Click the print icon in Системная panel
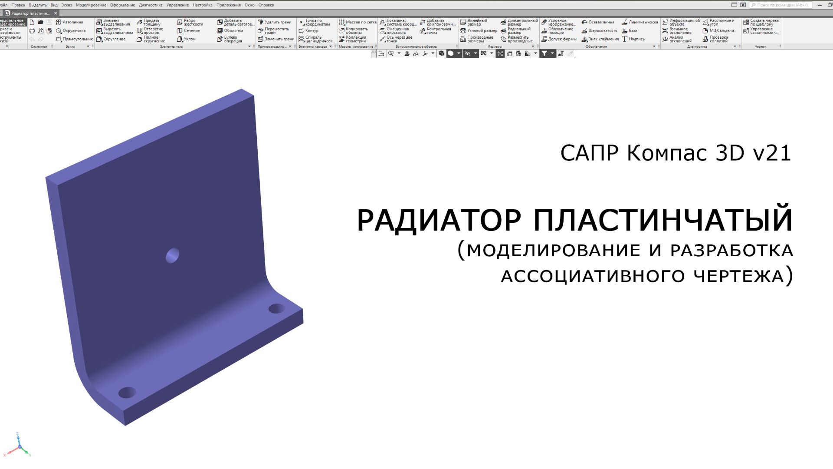Viewport: 833px width, 469px height. [32, 31]
